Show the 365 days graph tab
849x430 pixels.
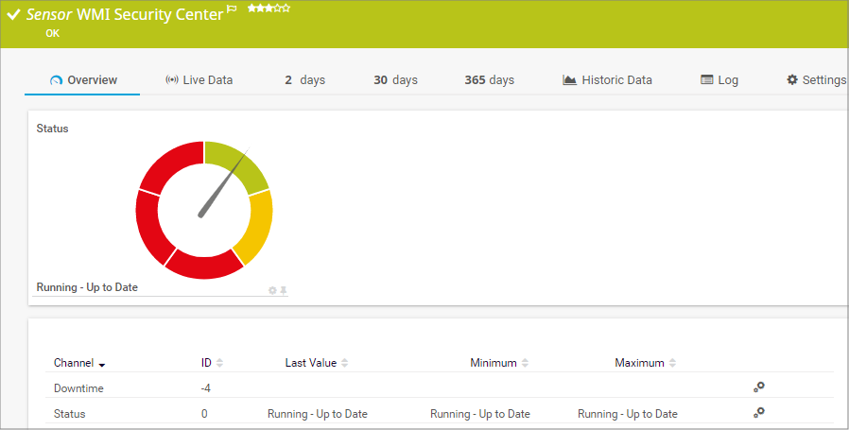489,80
